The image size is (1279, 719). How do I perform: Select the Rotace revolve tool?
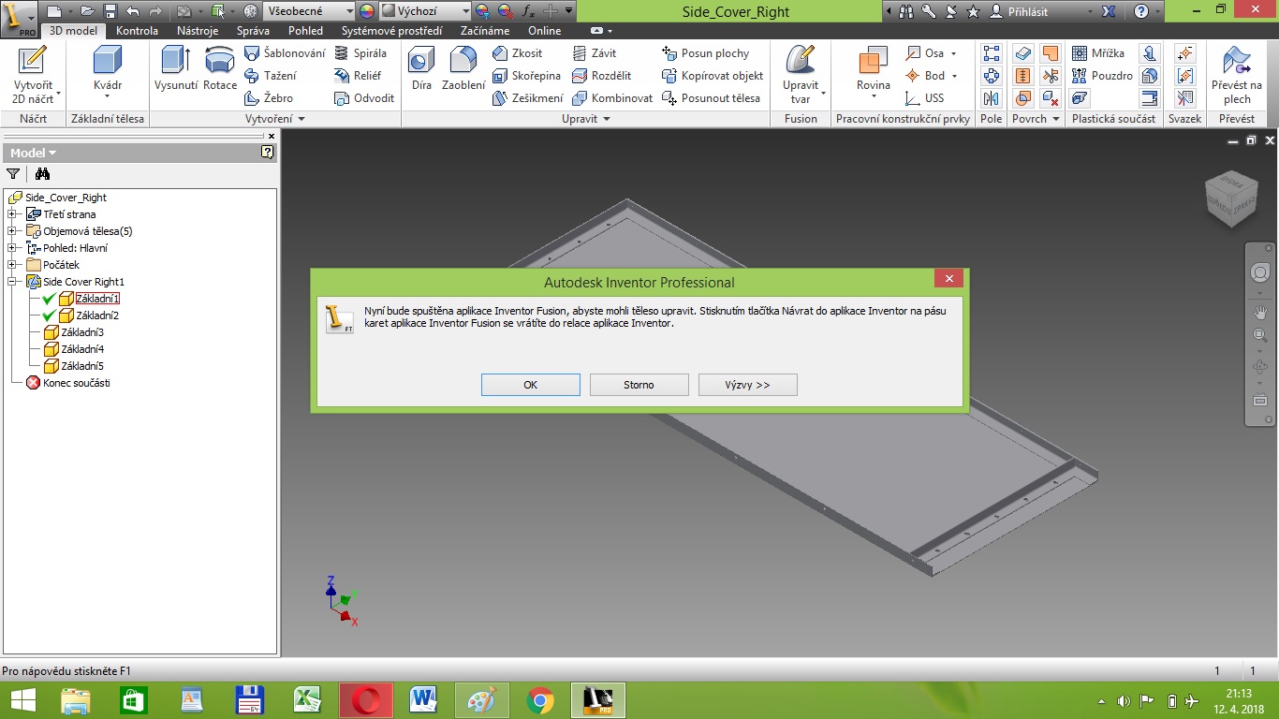(x=220, y=69)
